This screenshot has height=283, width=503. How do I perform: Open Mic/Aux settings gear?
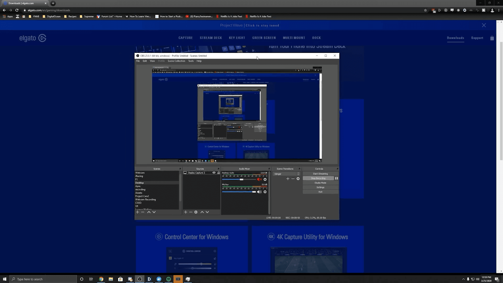265,192
